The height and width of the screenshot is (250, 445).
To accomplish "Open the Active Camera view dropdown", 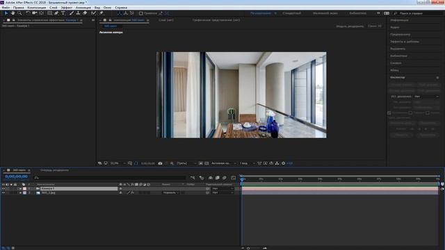I will click(x=223, y=163).
